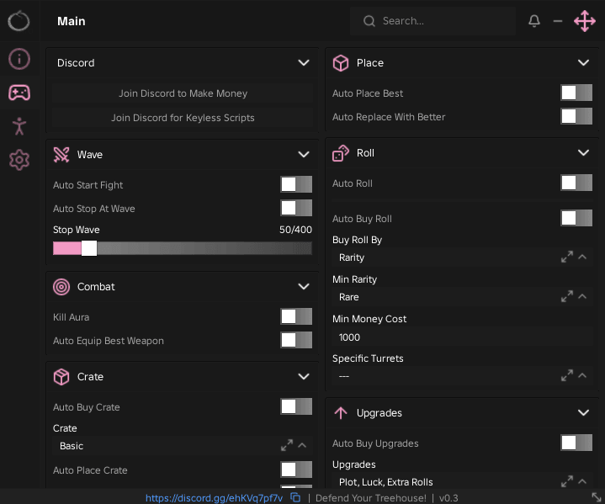Open the info sidebar tab icon
The image size is (605, 504).
pyautogui.click(x=19, y=59)
